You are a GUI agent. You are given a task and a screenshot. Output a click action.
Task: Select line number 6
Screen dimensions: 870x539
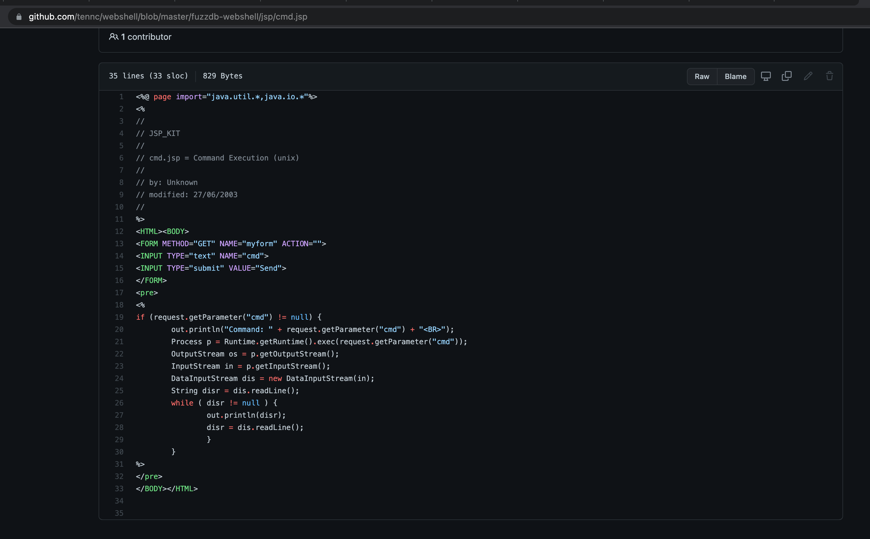click(x=121, y=158)
